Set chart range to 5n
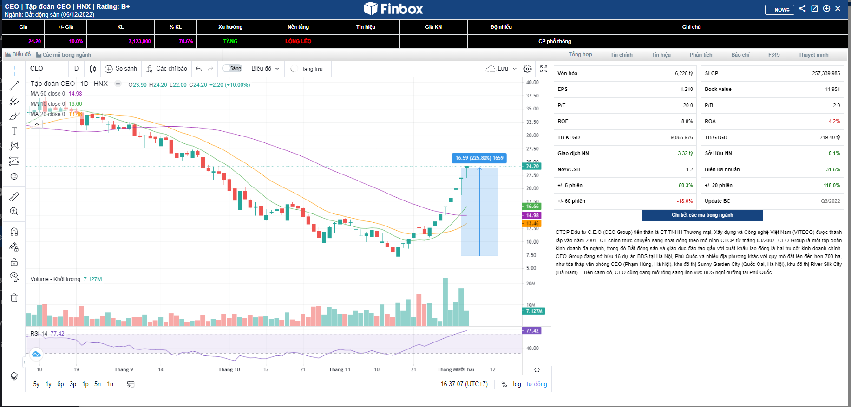 pos(98,384)
